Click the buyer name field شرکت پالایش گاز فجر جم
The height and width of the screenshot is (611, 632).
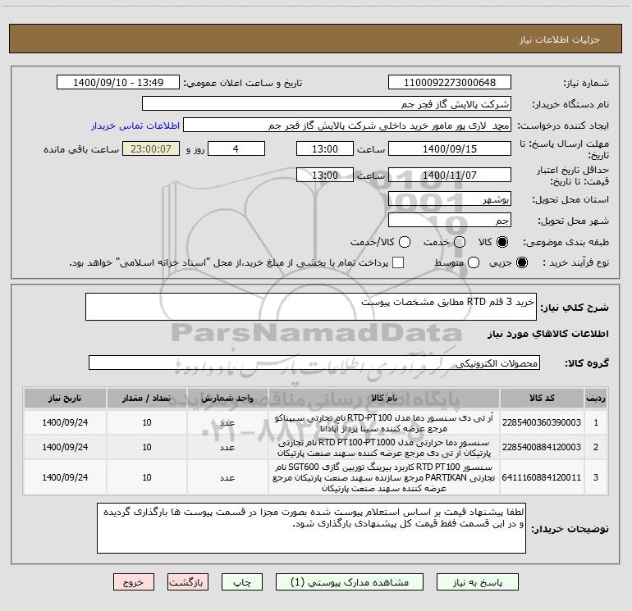coord(327,104)
